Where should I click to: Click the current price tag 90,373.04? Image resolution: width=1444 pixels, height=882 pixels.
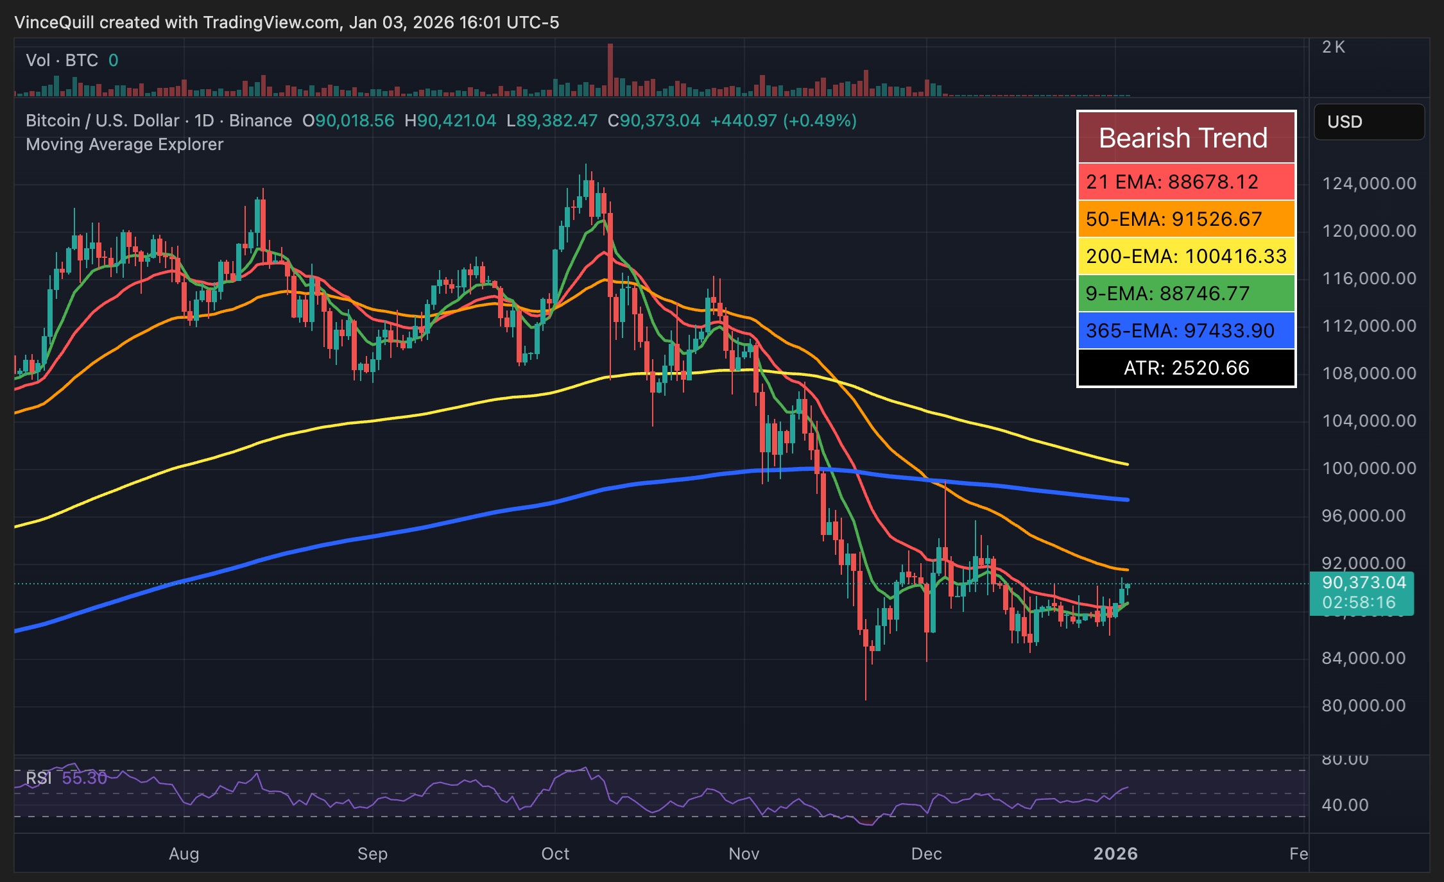coord(1363,583)
